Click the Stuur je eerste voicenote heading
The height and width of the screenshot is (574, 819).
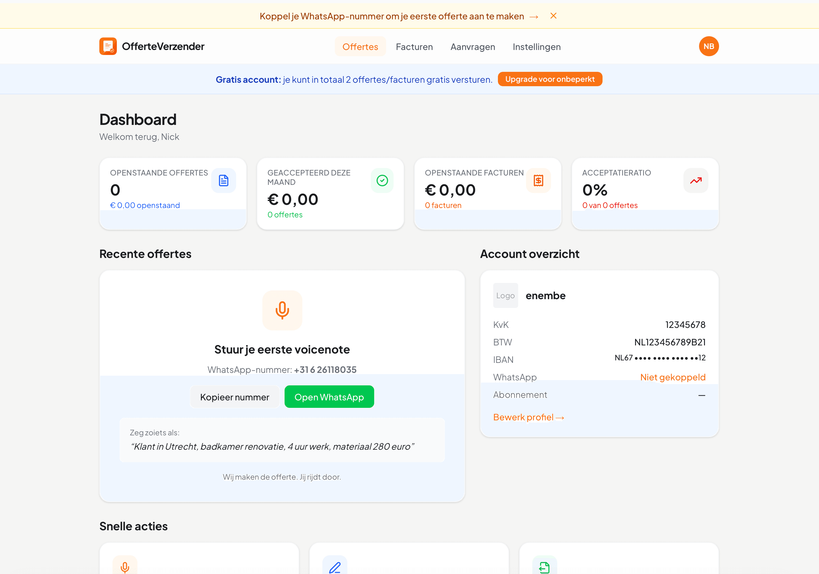point(282,349)
